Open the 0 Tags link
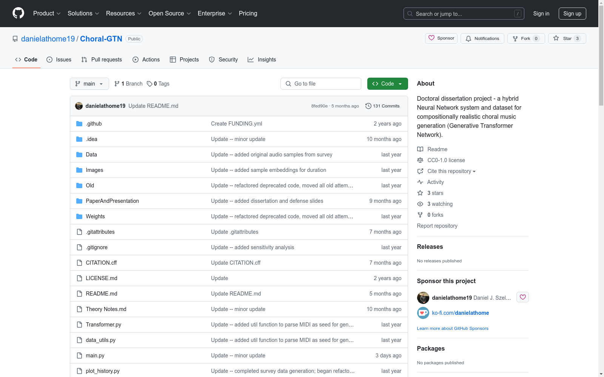The width and height of the screenshot is (604, 377). click(158, 84)
